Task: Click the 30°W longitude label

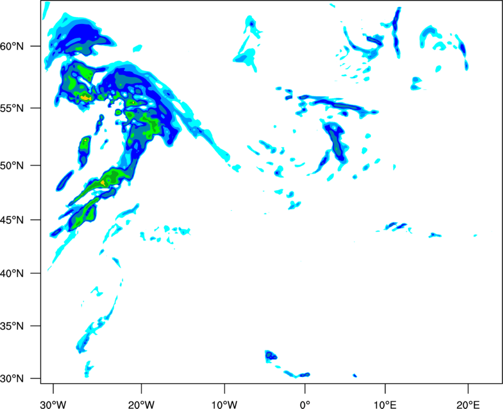Action: (53, 405)
